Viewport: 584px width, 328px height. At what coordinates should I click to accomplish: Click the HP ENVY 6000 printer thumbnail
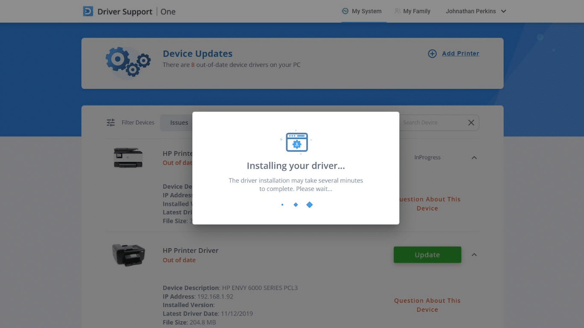(129, 255)
